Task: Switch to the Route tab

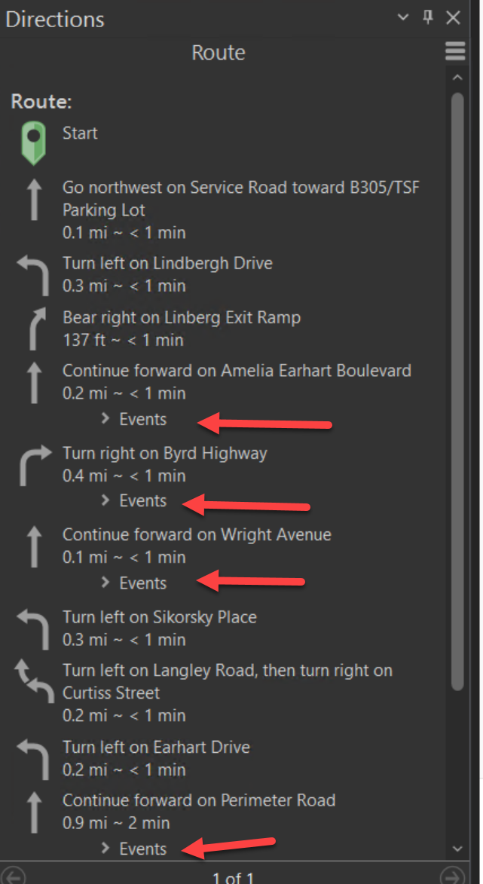Action: click(x=218, y=52)
